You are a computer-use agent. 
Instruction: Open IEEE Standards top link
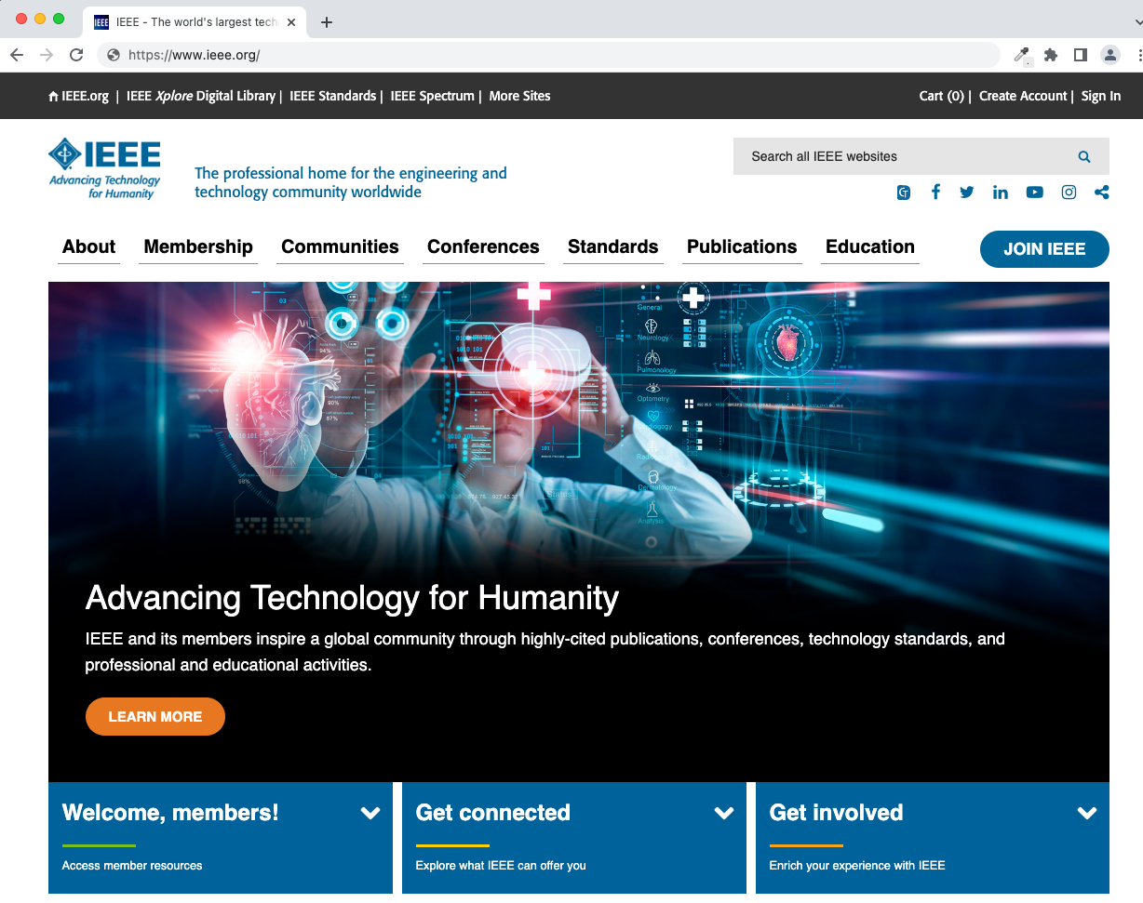333,96
